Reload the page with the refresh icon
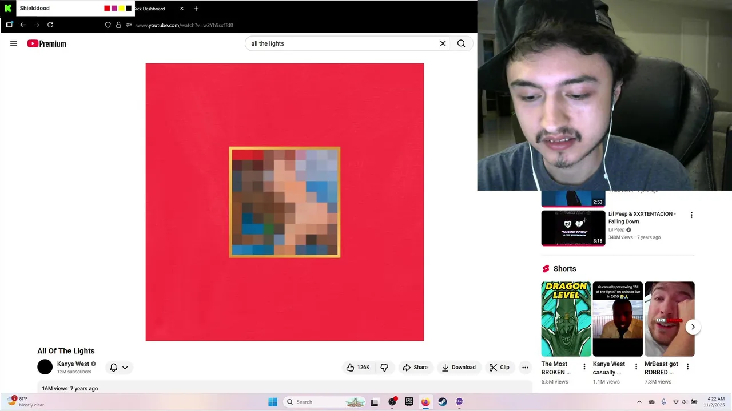The width and height of the screenshot is (732, 411). pyautogui.click(x=50, y=25)
